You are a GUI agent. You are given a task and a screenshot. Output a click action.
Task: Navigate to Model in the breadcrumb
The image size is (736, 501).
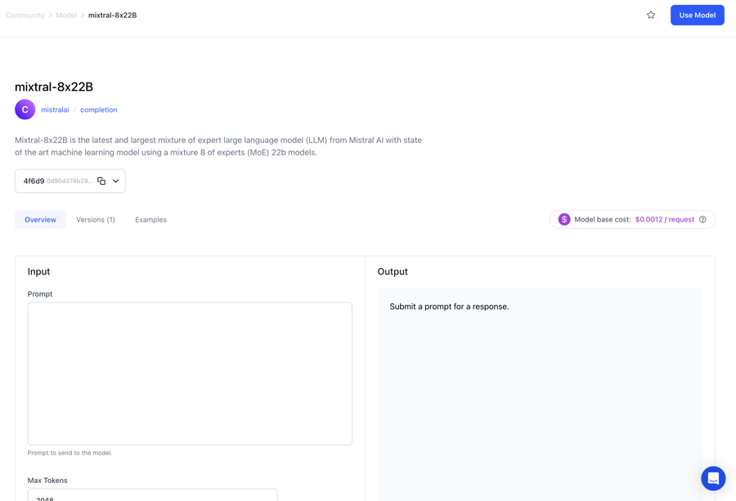(66, 16)
